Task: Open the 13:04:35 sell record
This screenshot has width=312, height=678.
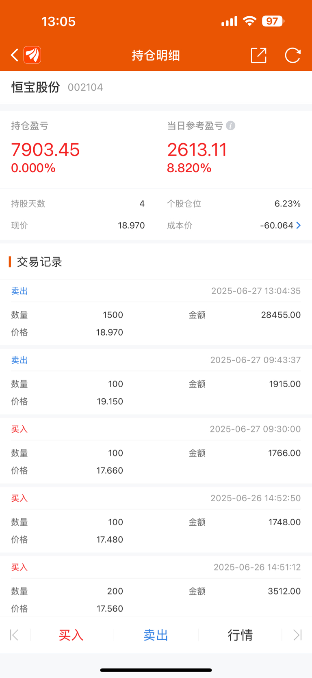Action: click(156, 312)
